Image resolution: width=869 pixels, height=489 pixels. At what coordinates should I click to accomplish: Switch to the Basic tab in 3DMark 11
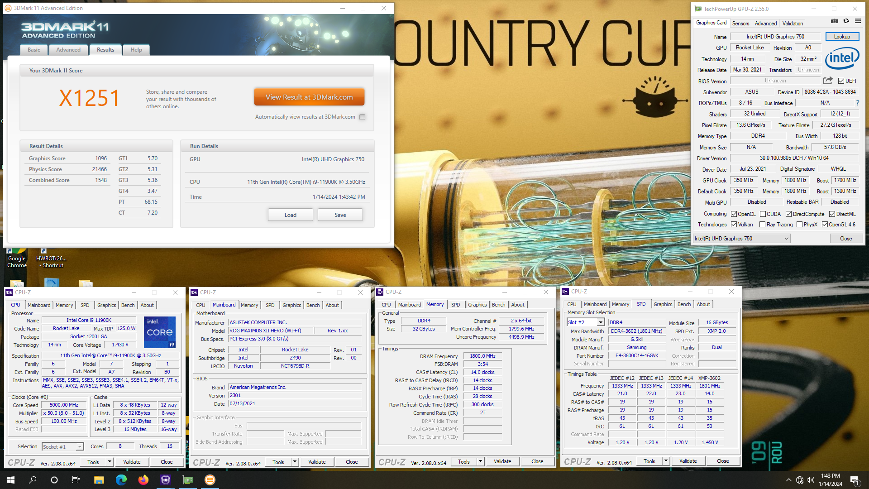tap(34, 50)
